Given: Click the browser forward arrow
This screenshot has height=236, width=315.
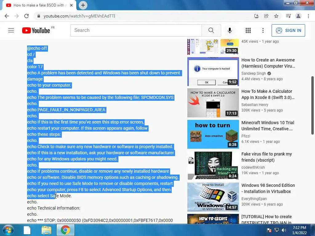Looking at the screenshot, I should pyautogui.click(x=17, y=16).
